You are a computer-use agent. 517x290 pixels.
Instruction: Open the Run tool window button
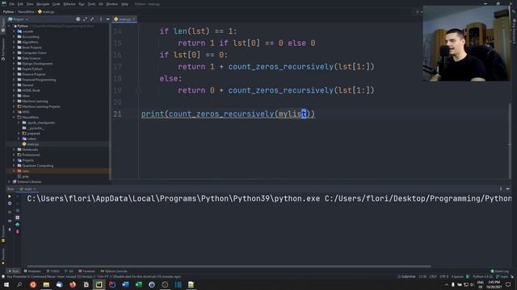click(x=14, y=271)
